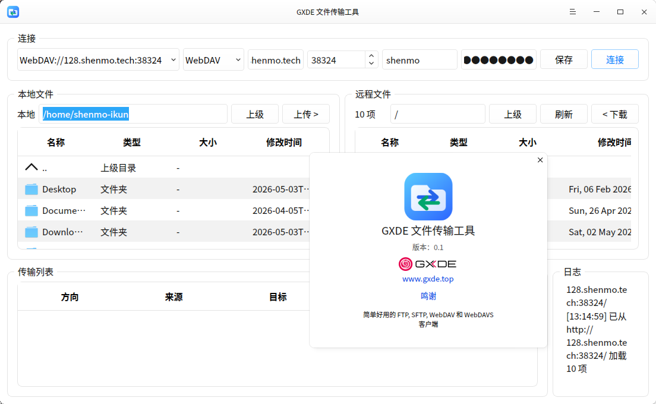The image size is (656, 404).
Task: Click the 10 项 item count label
Action: (x=365, y=114)
